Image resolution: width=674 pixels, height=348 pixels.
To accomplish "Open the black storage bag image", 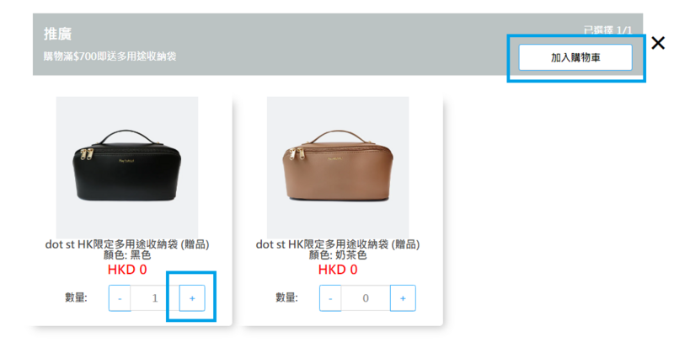I will click(x=127, y=168).
